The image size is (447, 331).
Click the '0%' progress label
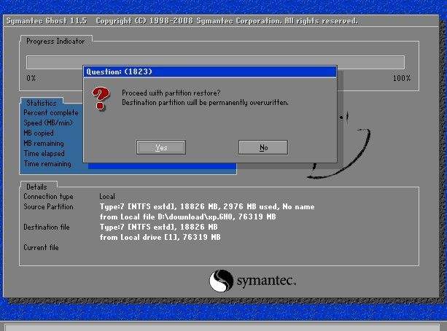[x=31, y=78]
